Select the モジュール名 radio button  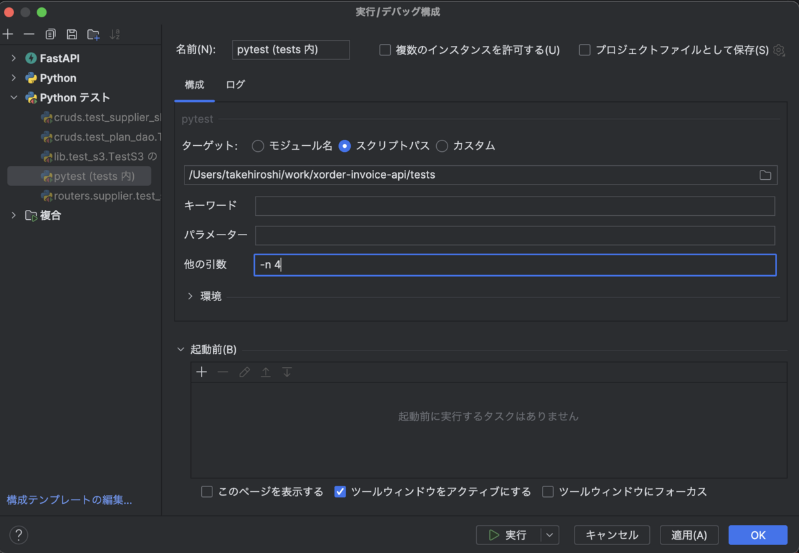(258, 146)
